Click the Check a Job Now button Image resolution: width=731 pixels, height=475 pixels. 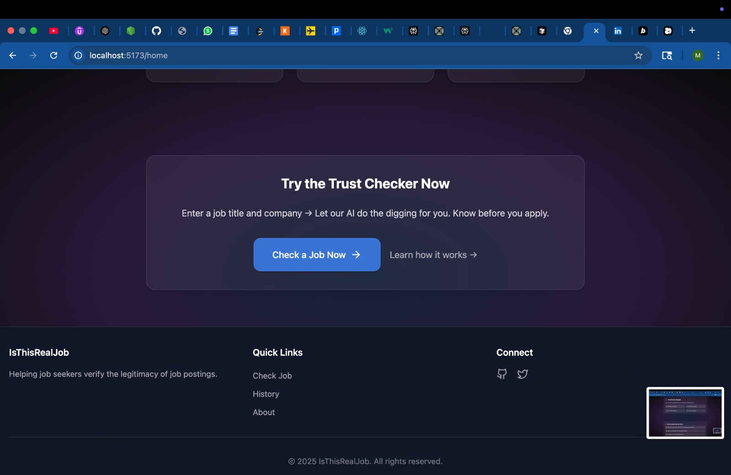tap(317, 255)
